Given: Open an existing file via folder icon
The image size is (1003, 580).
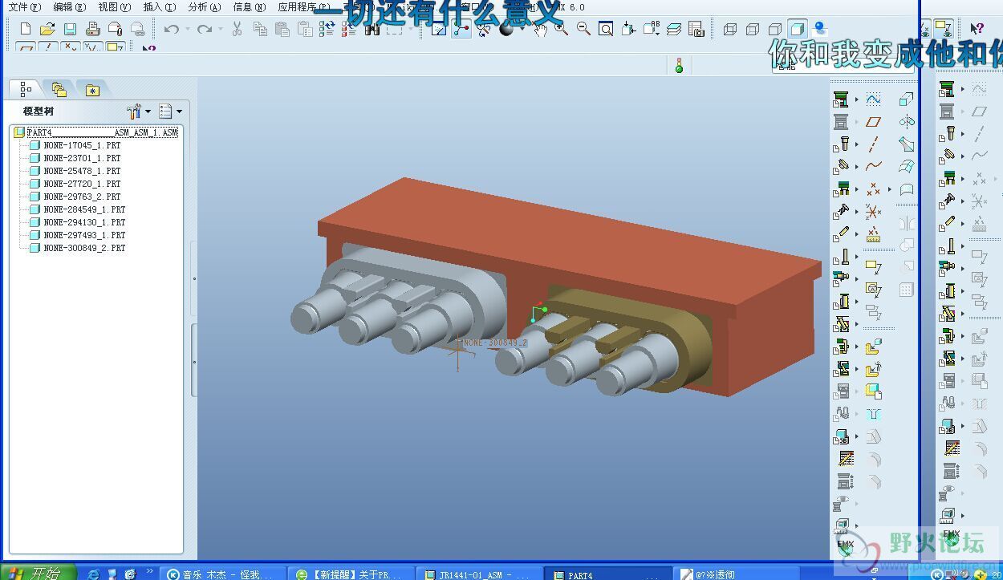Looking at the screenshot, I should point(47,30).
